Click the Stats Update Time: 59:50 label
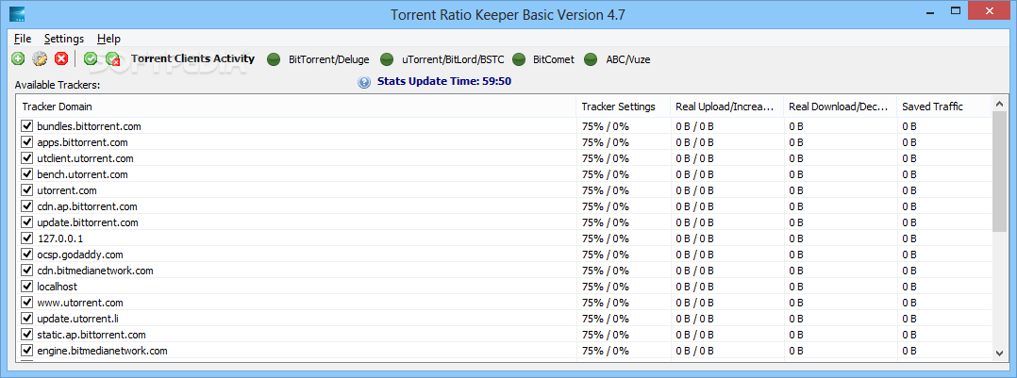The width and height of the screenshot is (1017, 378). (x=444, y=82)
